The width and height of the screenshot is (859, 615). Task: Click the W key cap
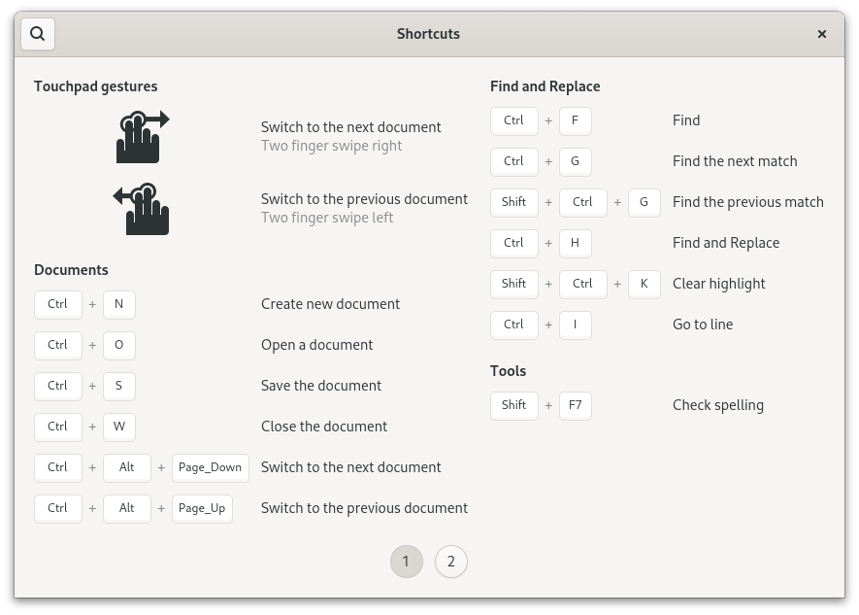[118, 427]
